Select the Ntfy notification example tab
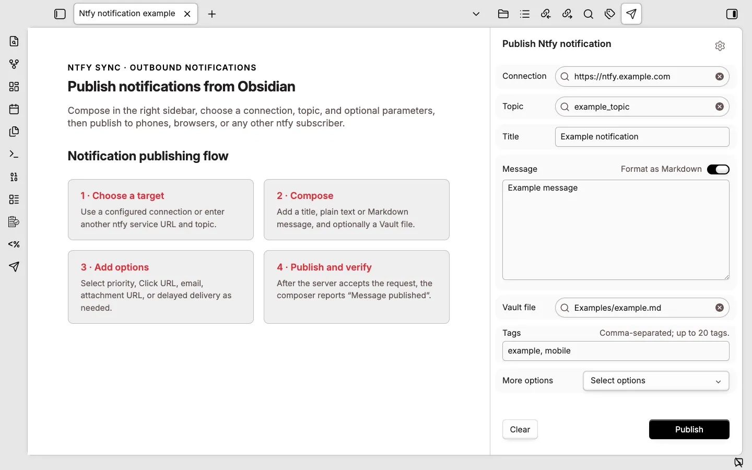The height and width of the screenshot is (470, 752). pos(136,14)
